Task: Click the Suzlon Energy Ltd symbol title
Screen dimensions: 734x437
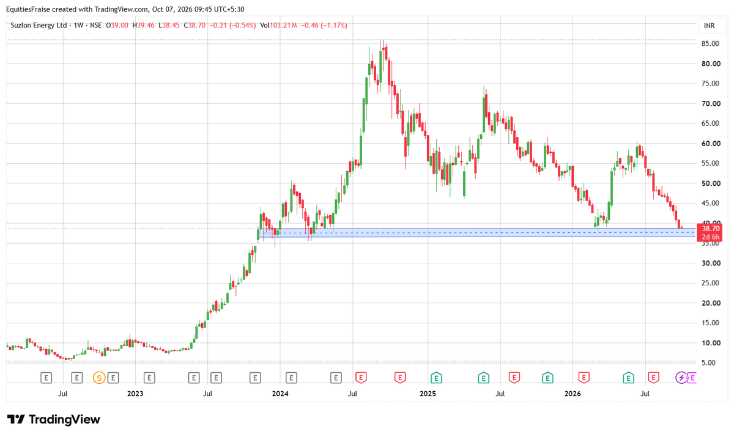Action: pos(39,26)
